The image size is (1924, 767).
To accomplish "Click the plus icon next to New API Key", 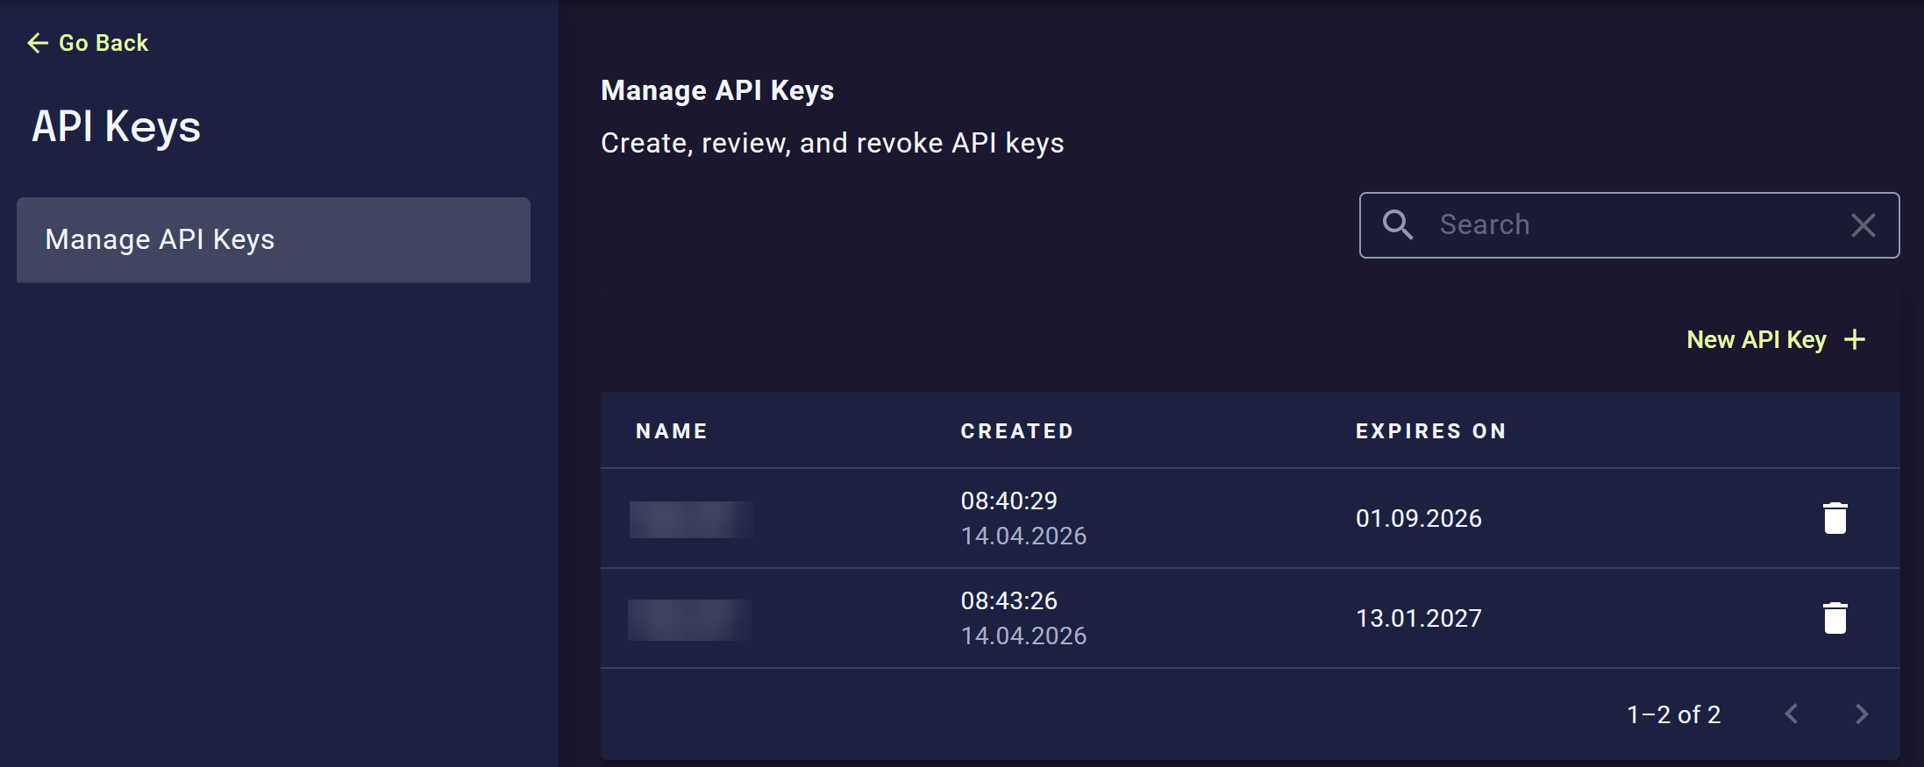I will point(1855,340).
